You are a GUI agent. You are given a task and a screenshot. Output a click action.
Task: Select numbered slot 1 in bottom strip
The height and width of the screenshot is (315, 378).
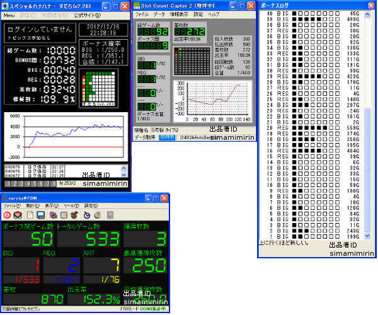click(x=9, y=184)
